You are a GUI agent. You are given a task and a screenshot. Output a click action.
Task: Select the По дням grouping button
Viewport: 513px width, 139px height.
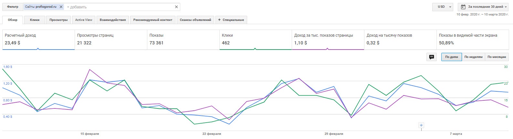[451, 57]
